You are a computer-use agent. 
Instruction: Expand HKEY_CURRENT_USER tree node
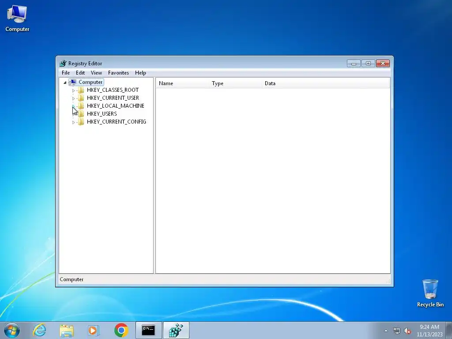[73, 98]
